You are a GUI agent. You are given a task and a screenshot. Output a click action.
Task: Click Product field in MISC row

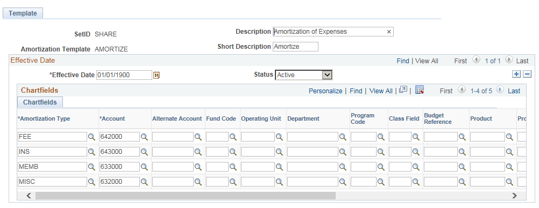click(x=487, y=182)
